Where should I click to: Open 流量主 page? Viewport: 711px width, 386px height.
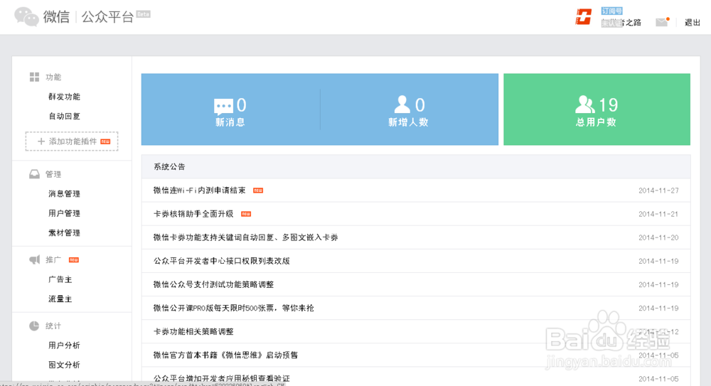pyautogui.click(x=60, y=299)
